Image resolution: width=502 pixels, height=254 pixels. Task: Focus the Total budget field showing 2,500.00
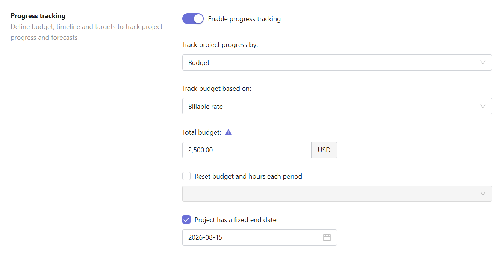pyautogui.click(x=247, y=150)
